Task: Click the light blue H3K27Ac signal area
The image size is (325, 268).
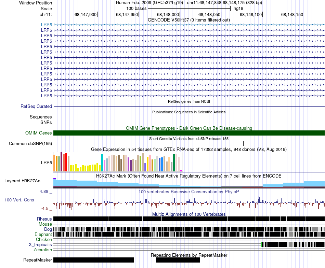Action: tap(189, 183)
